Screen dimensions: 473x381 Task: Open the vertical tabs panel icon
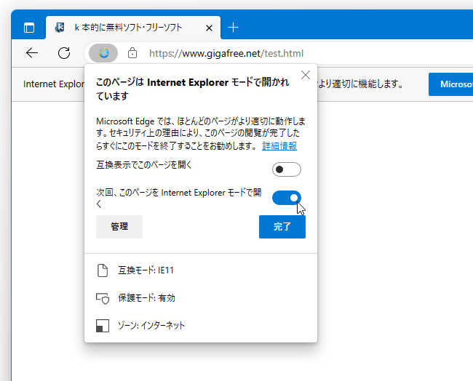tap(29, 28)
